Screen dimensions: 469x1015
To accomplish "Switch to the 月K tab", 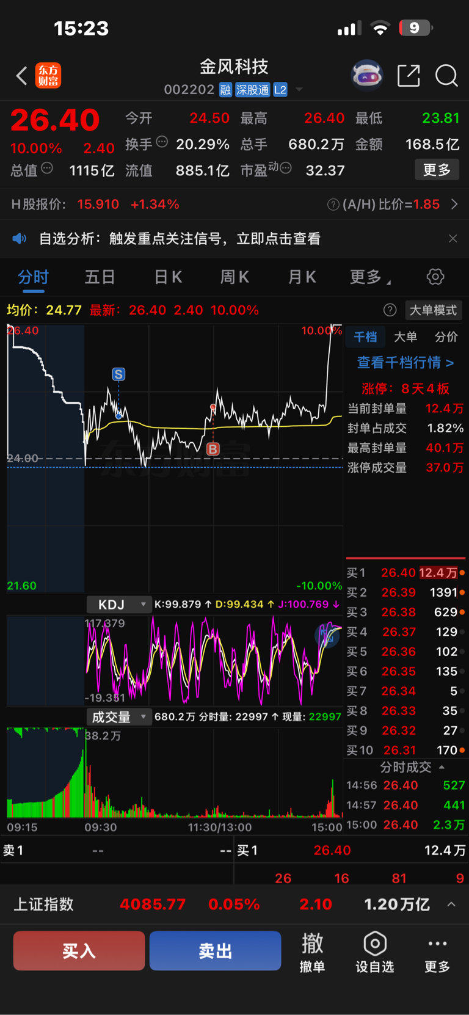I will 302,277.
